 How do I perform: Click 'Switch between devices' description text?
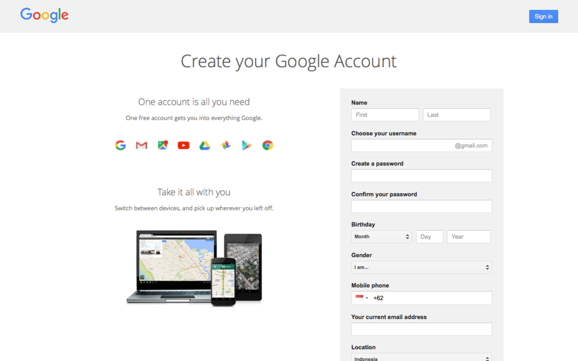[x=194, y=208]
